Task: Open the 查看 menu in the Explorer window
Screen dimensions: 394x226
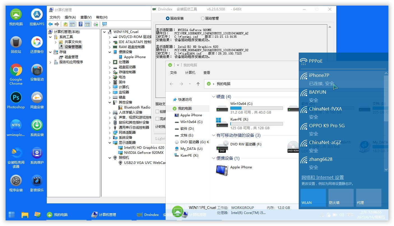Action: tap(207, 72)
